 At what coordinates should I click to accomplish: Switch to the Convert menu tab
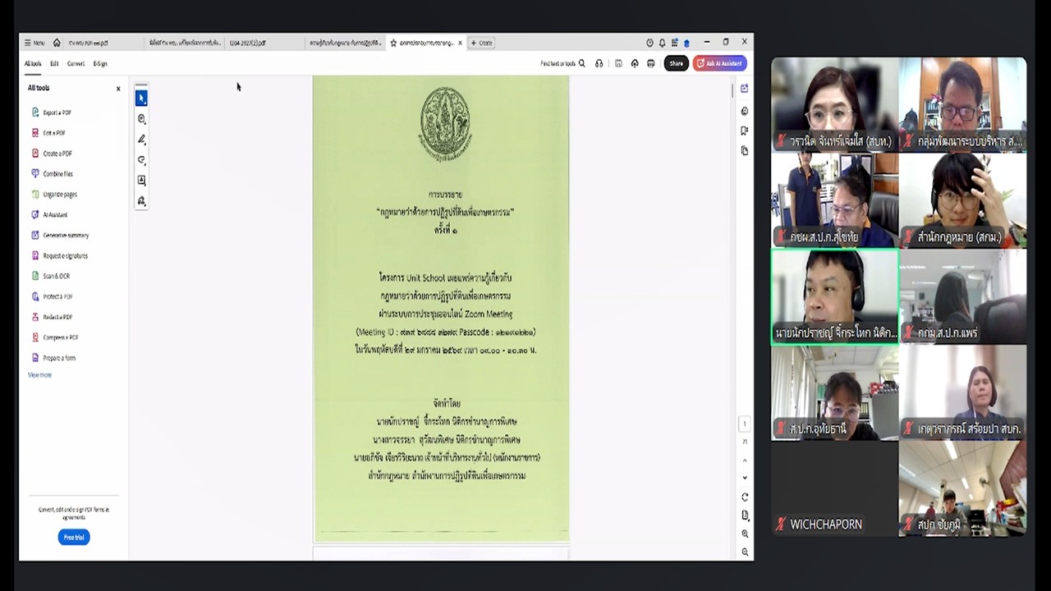[76, 63]
